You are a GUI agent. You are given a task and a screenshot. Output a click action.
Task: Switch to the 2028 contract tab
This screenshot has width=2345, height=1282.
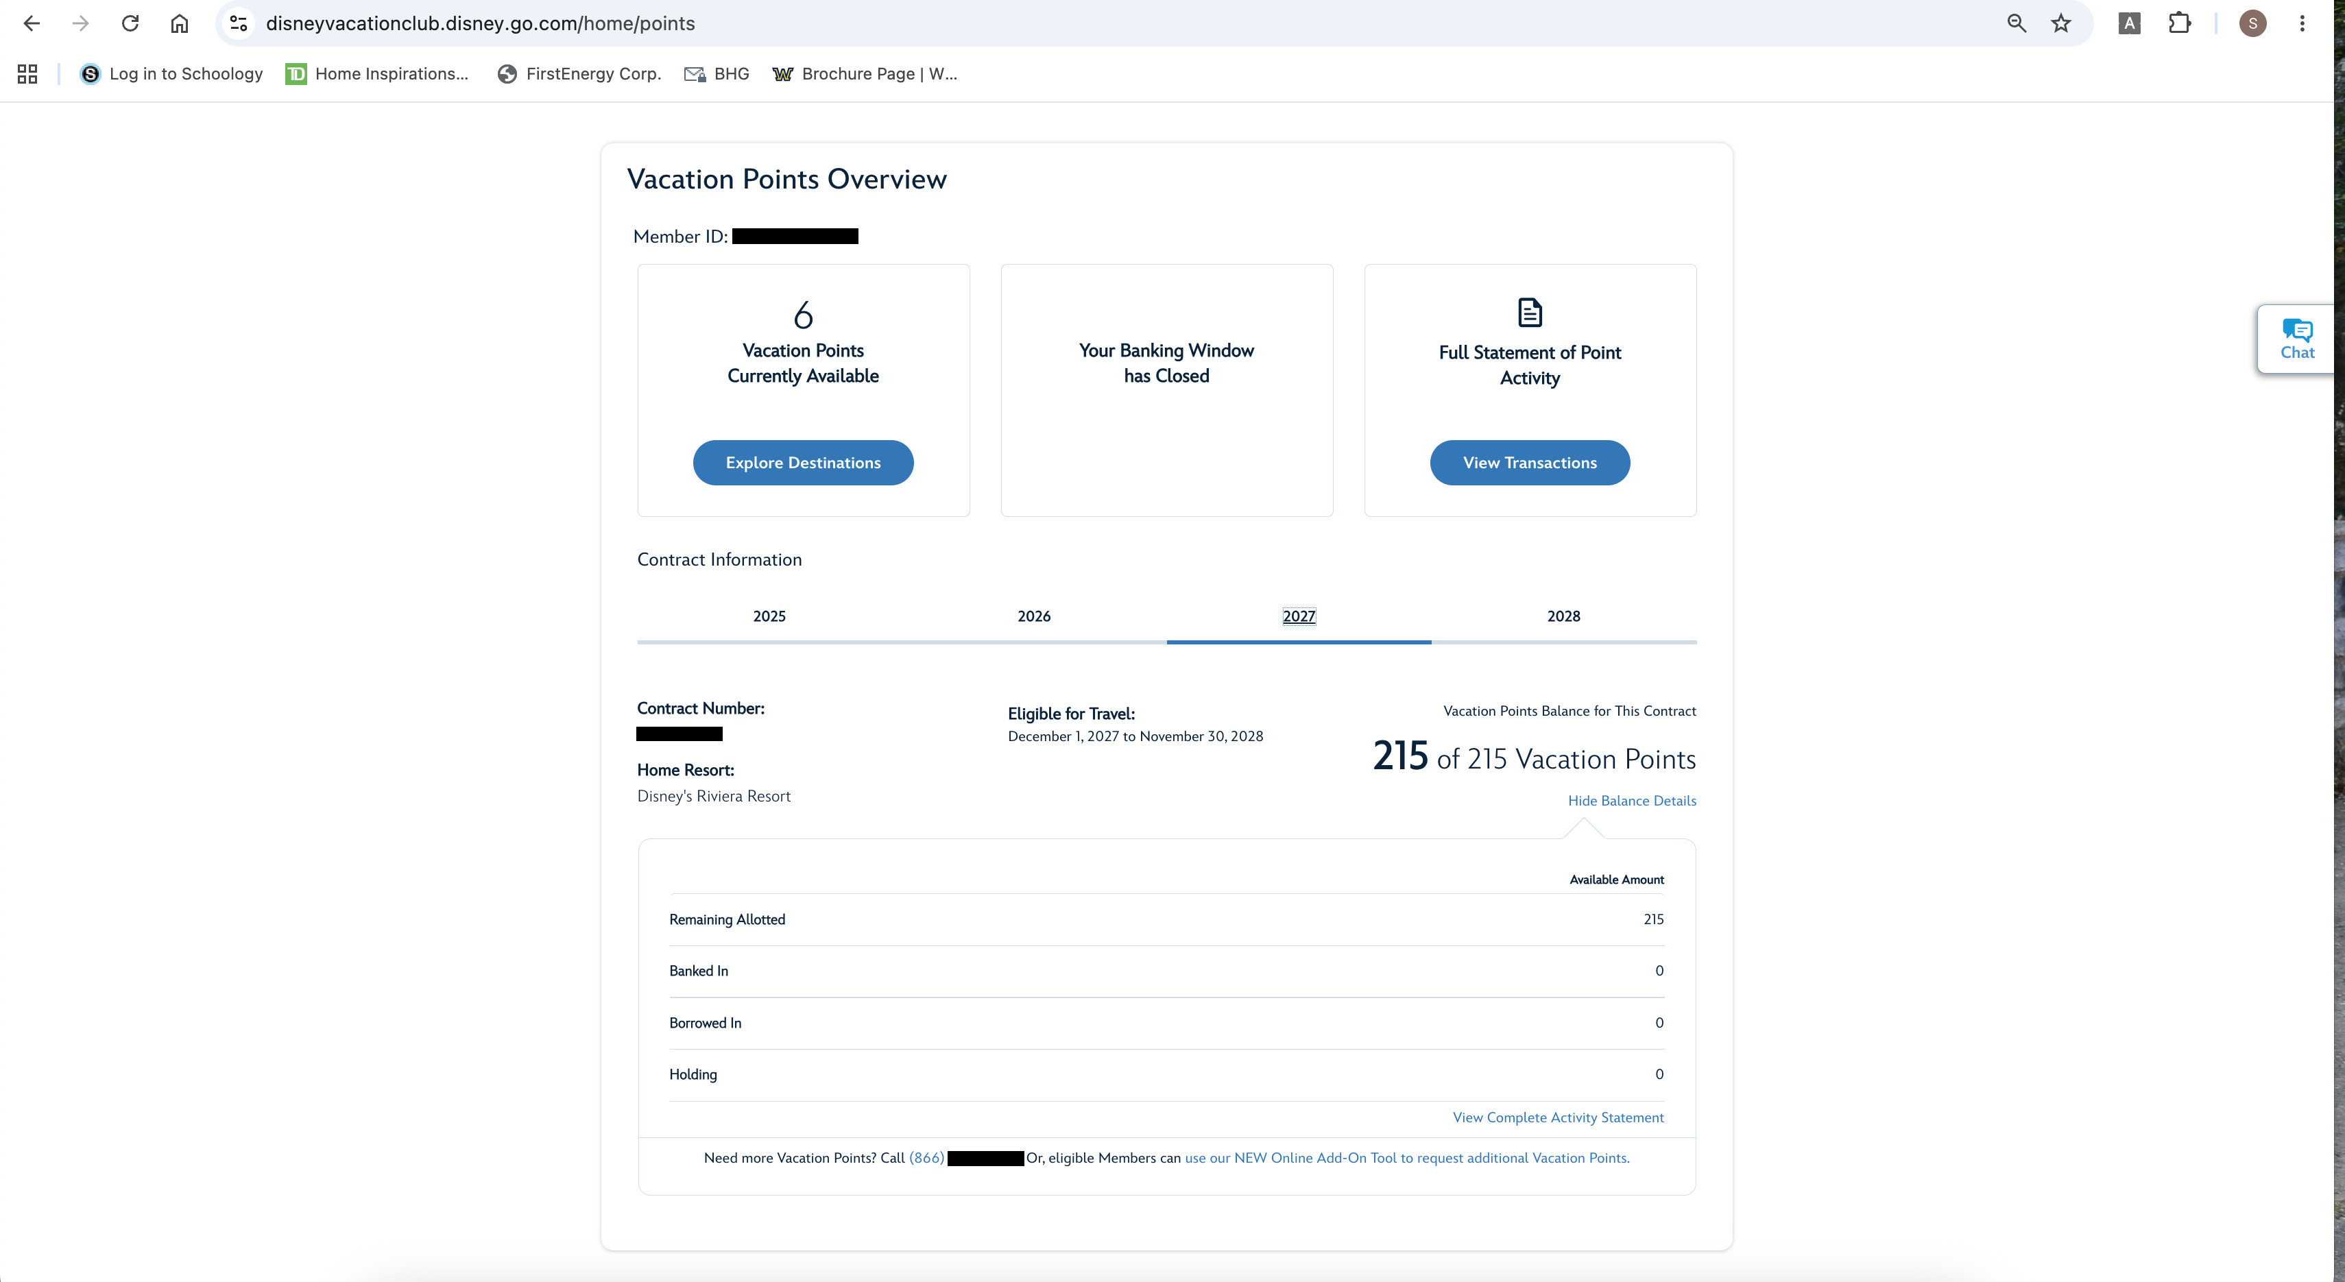click(x=1564, y=616)
